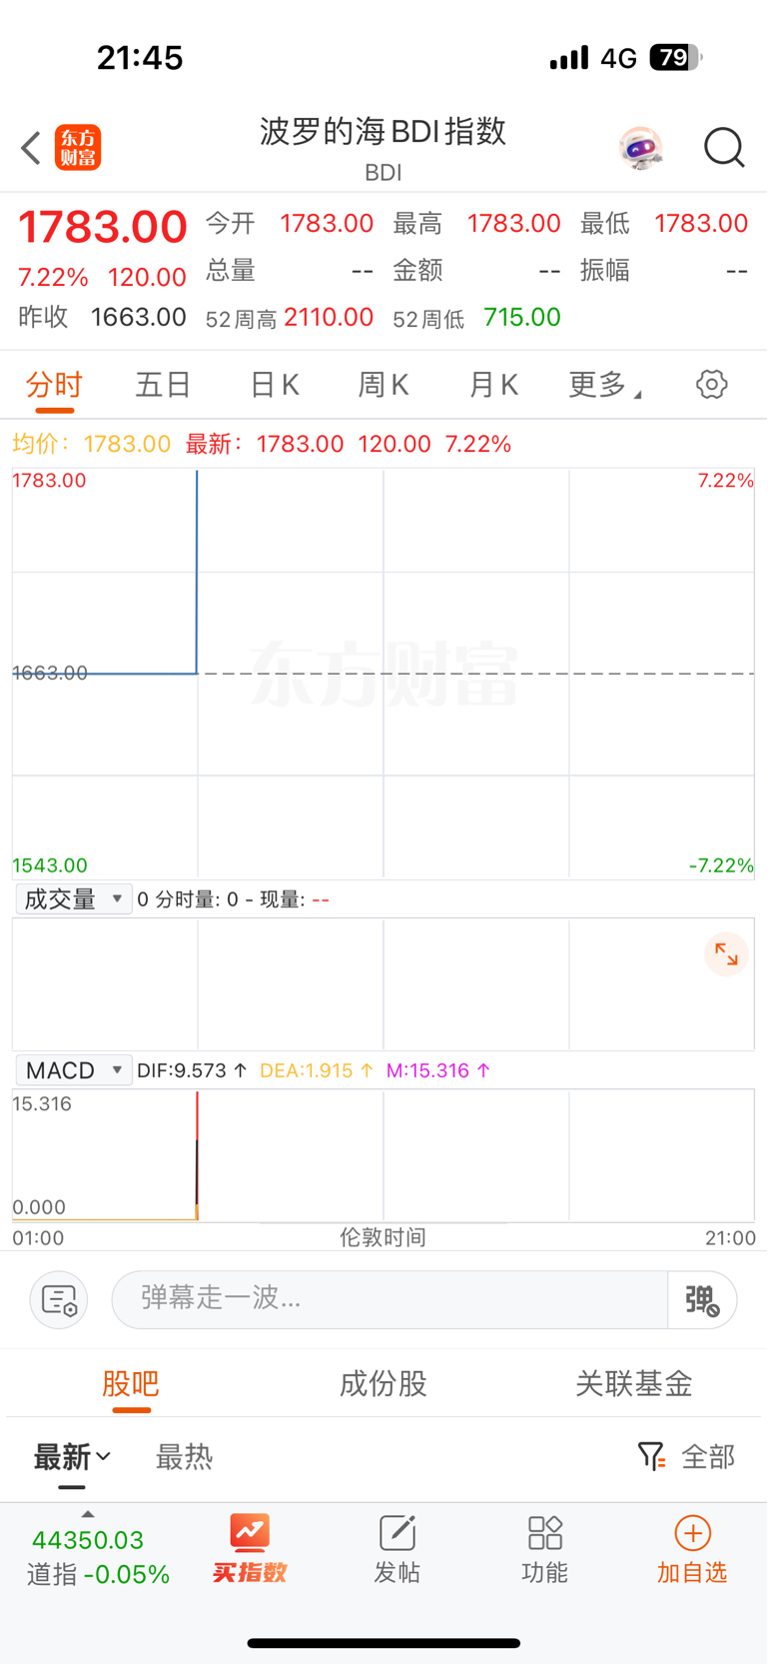Tap the back arrow icon
This screenshot has width=768, height=1664.
pos(31,148)
